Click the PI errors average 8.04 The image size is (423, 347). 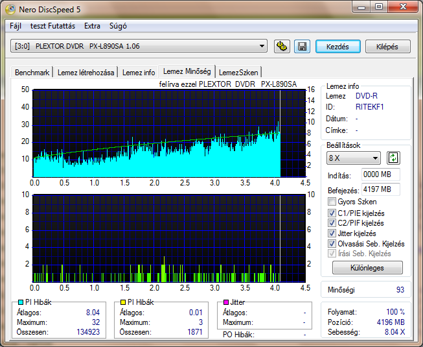[x=93, y=313]
